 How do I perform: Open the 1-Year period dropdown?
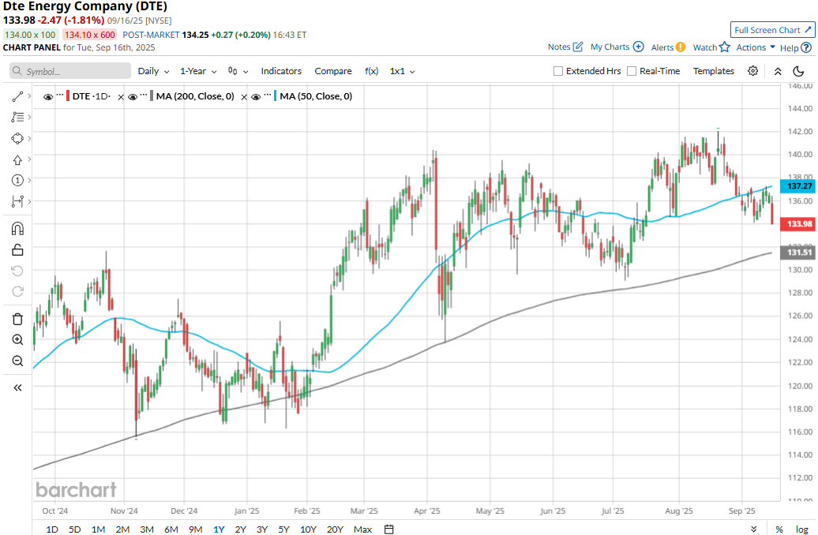[x=197, y=71]
